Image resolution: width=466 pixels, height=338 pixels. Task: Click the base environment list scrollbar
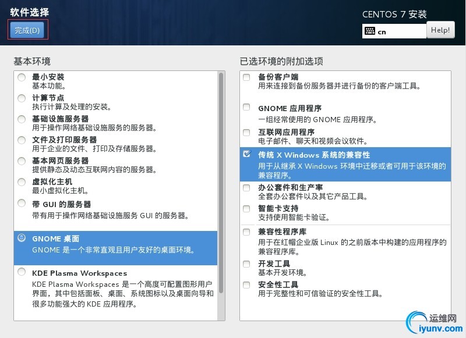221,183
